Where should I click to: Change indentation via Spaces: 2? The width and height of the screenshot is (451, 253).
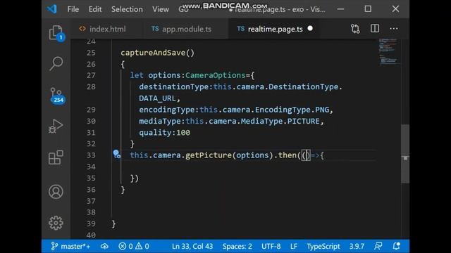point(237,246)
